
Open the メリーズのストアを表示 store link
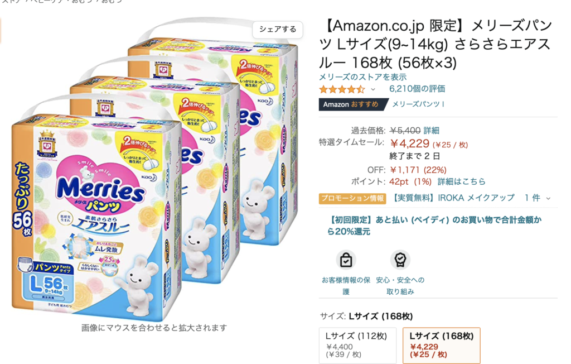pos(362,77)
